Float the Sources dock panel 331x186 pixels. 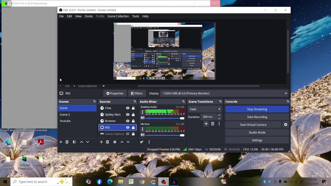click(135, 102)
